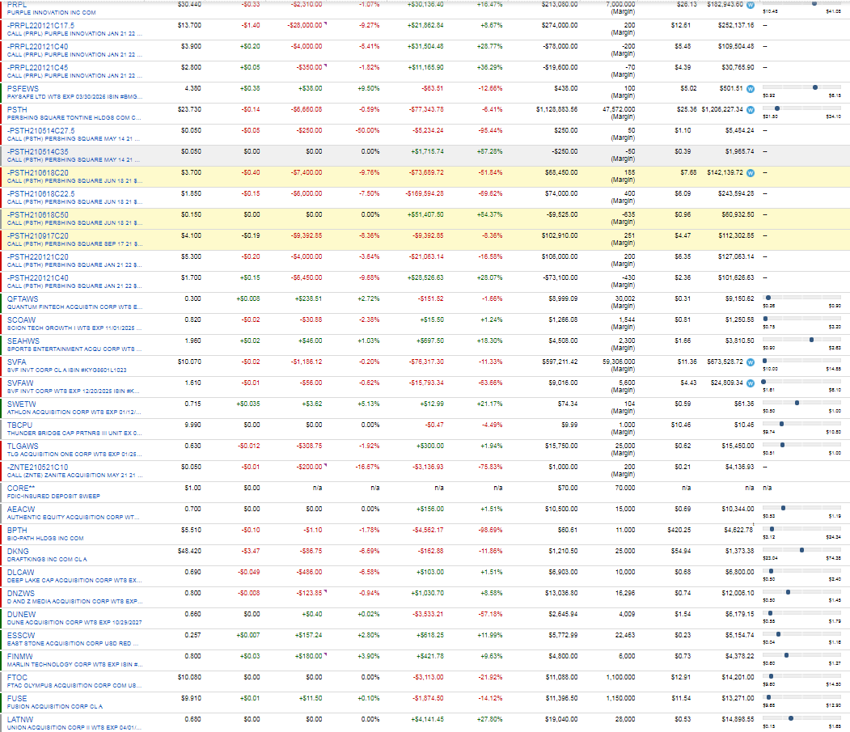
Task: Click the W icon in the SVFAW row
Action: tap(751, 383)
